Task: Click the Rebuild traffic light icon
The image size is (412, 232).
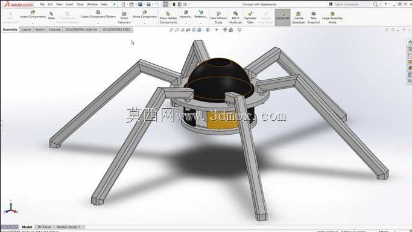Action: pyautogui.click(x=174, y=4)
